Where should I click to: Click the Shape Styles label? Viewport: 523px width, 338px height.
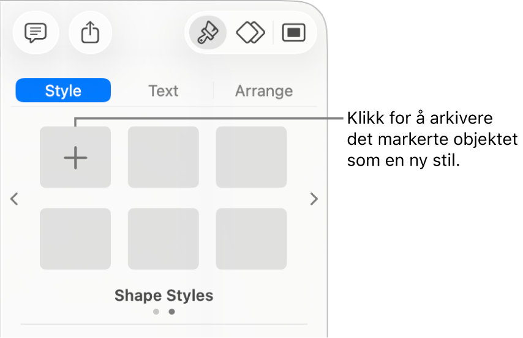[x=164, y=295]
